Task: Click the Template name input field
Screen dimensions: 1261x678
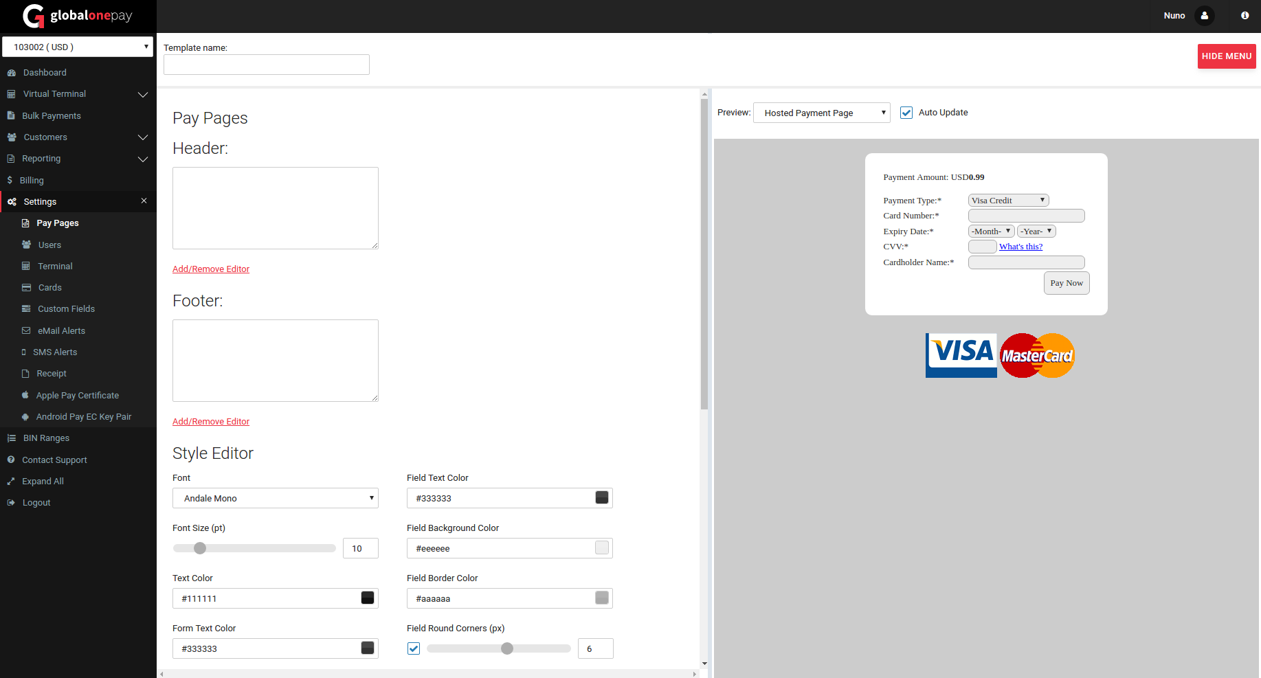Action: 267,65
